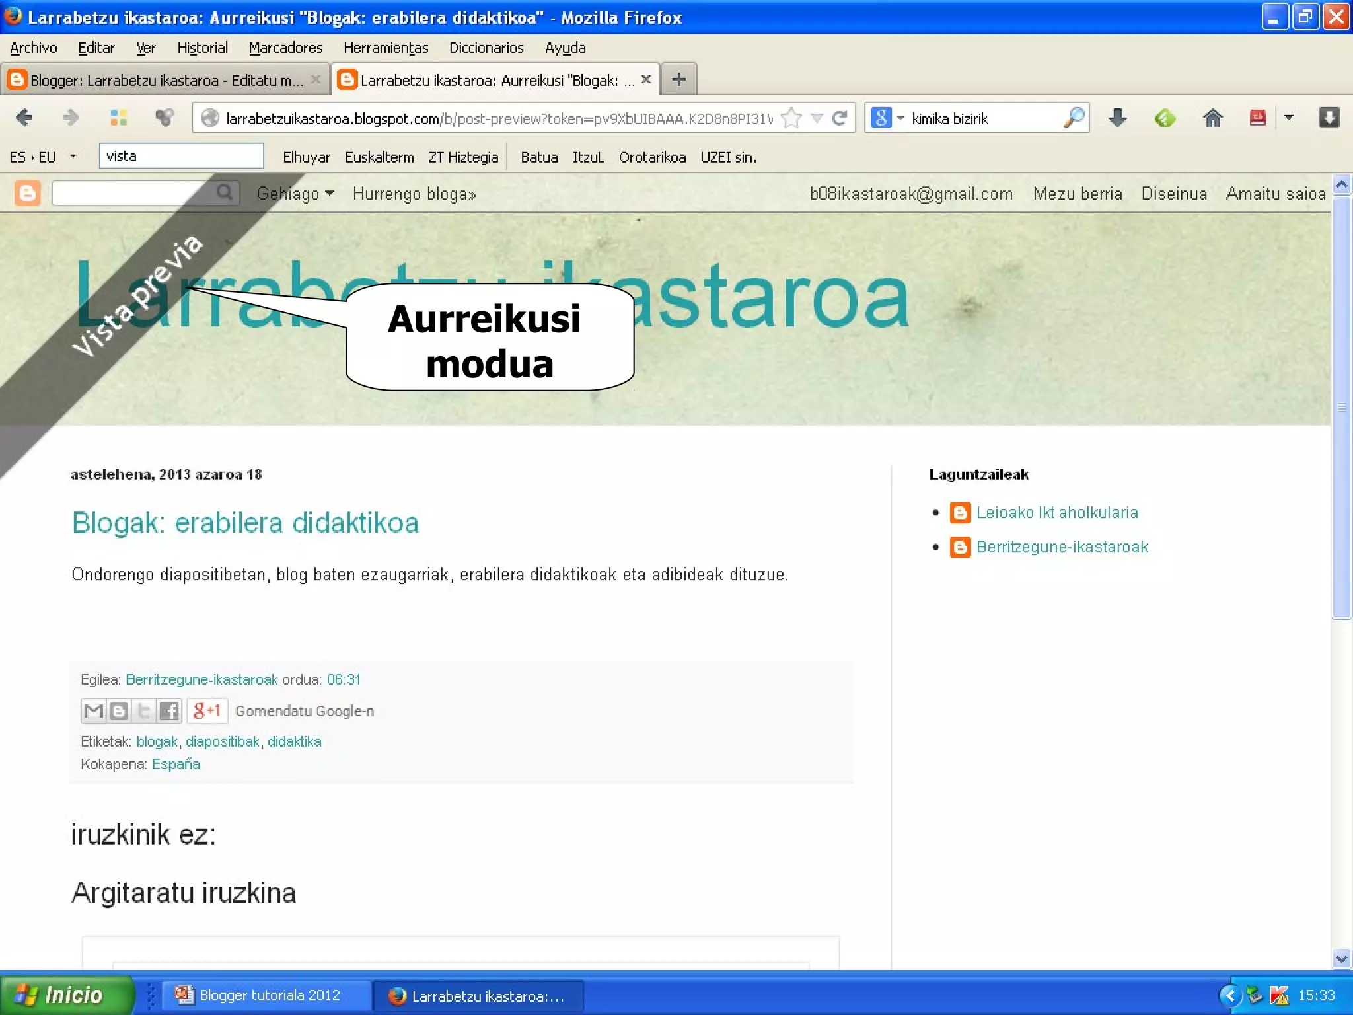
Task: Go forward with the browser forward arrow
Action: [71, 118]
